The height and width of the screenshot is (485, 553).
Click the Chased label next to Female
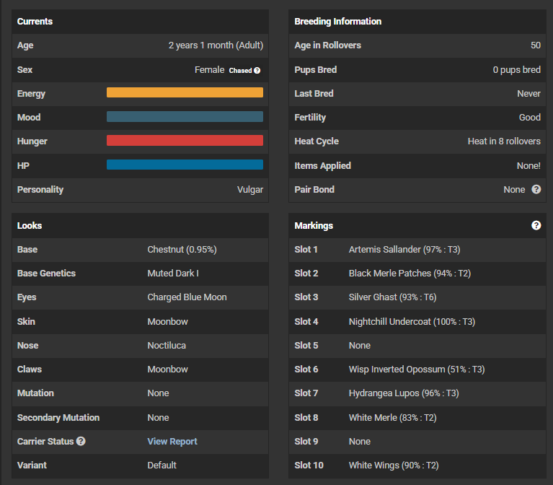click(240, 71)
